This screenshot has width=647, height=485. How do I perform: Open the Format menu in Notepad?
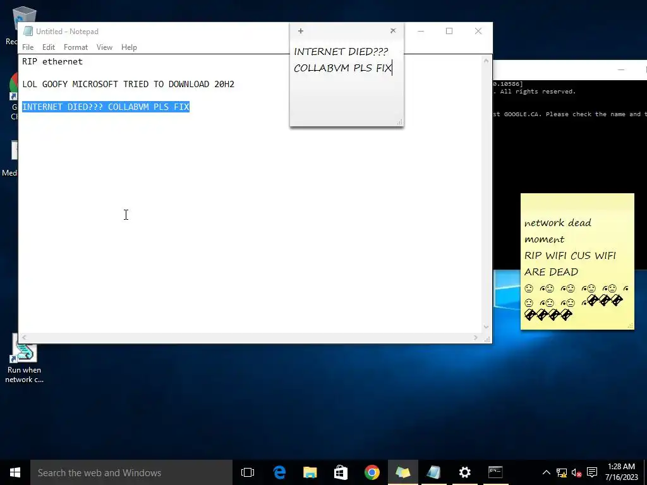click(76, 47)
